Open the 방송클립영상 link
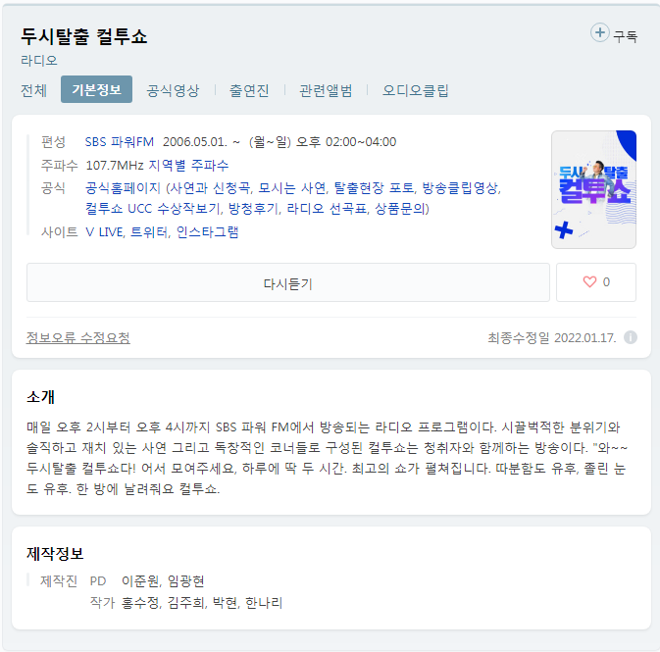 point(461,187)
